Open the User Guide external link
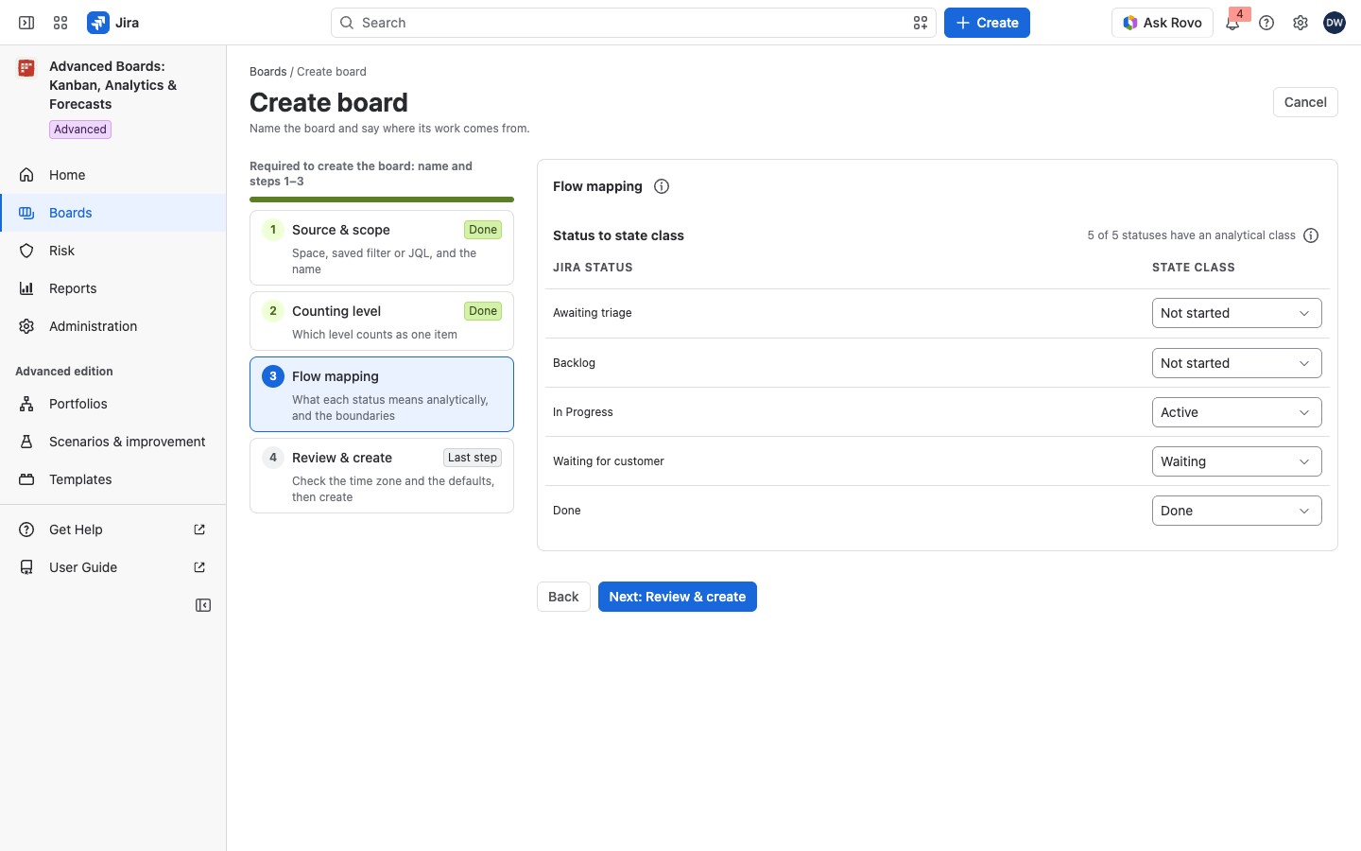Image resolution: width=1361 pixels, height=851 pixels. pyautogui.click(x=113, y=567)
